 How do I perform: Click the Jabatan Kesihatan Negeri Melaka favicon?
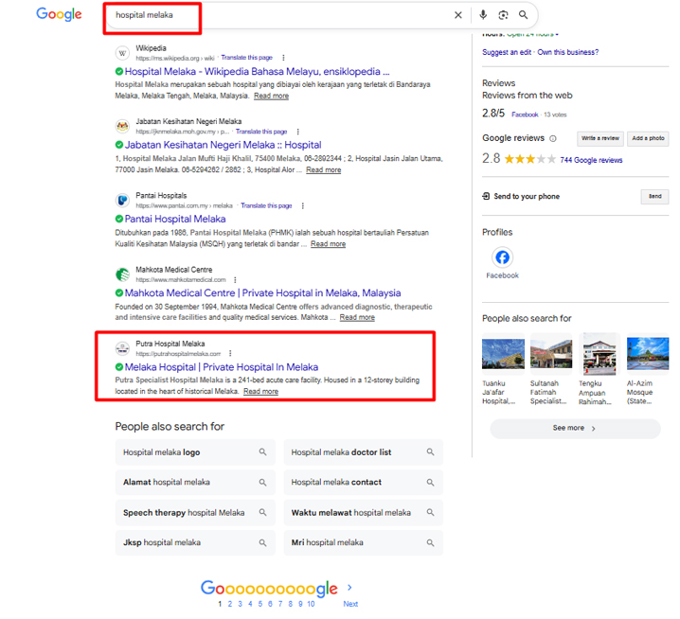[x=122, y=127]
